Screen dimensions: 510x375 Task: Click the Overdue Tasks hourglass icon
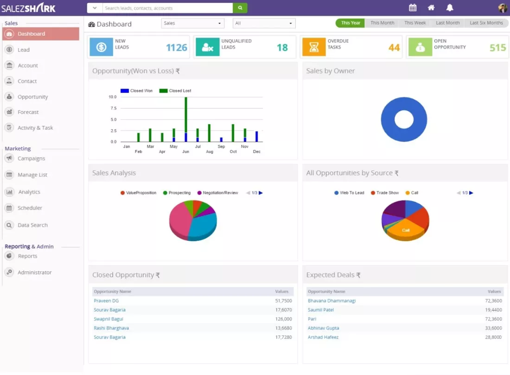pos(313,47)
